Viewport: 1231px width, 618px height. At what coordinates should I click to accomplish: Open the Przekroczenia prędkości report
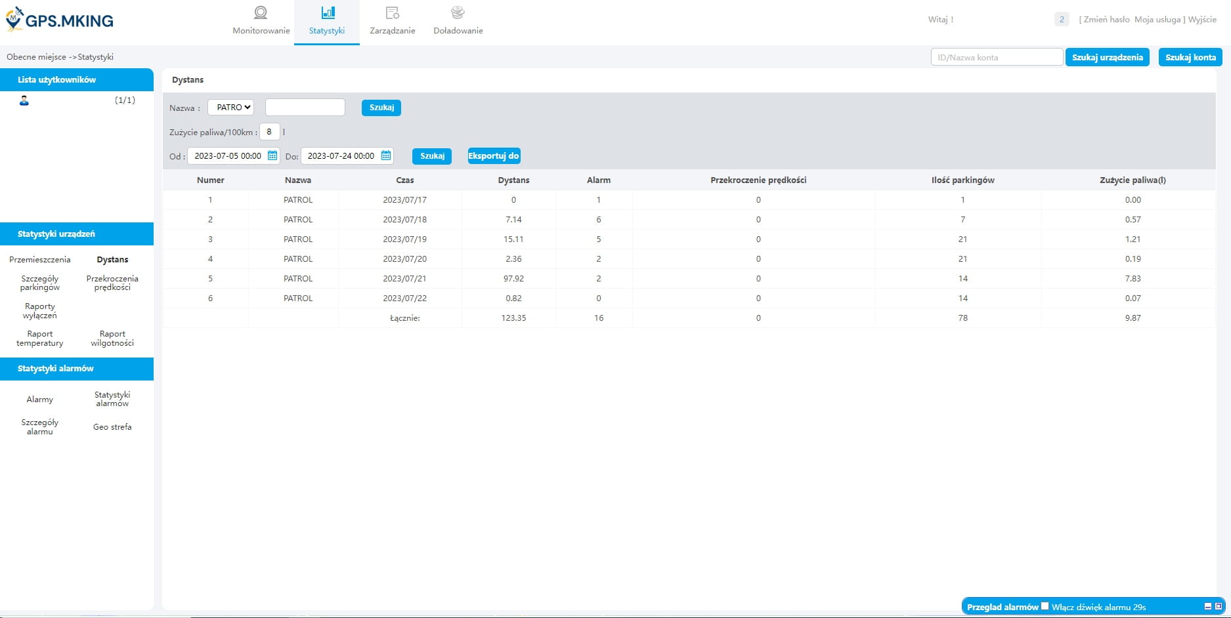coord(112,283)
